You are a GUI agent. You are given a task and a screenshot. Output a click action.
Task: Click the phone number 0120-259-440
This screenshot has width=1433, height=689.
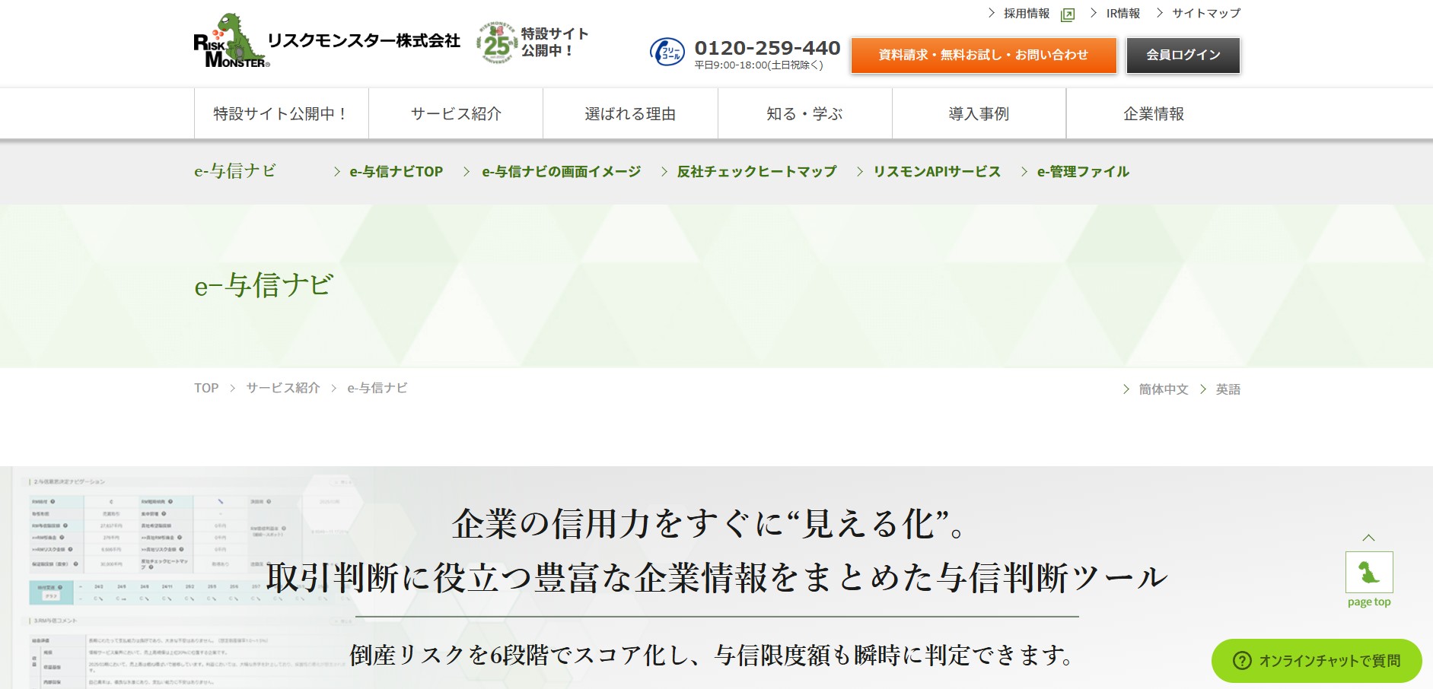pos(767,48)
